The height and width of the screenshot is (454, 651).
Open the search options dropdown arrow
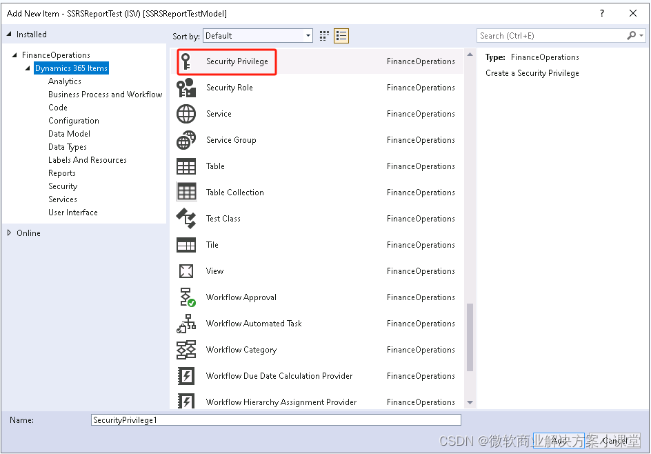coord(641,36)
